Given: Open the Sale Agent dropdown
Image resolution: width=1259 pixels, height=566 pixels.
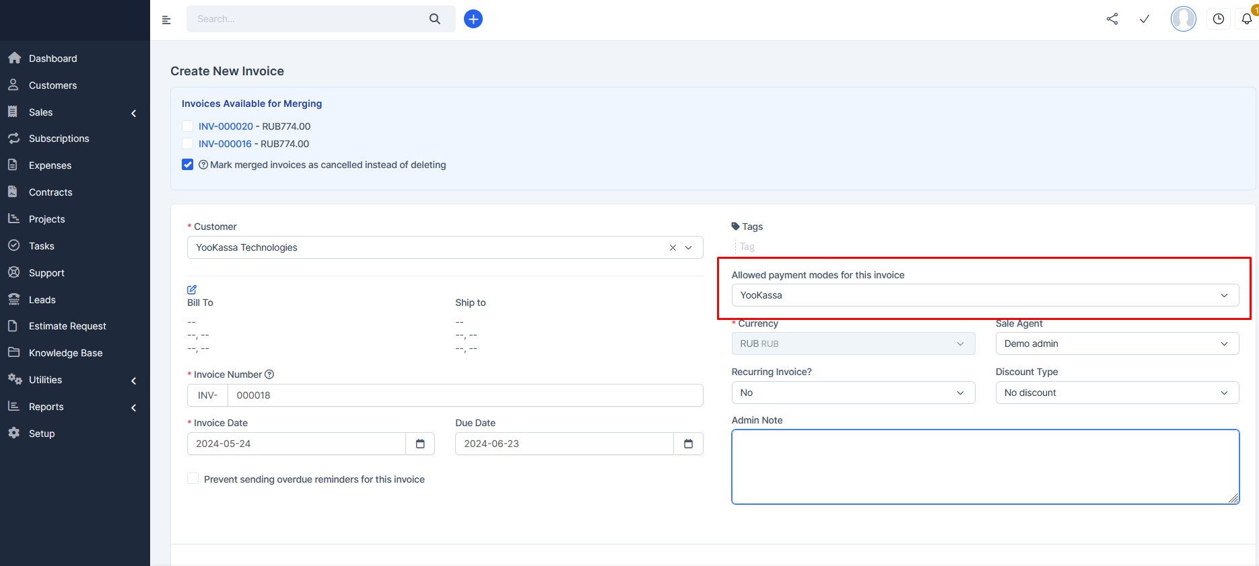Looking at the screenshot, I should (x=1117, y=343).
